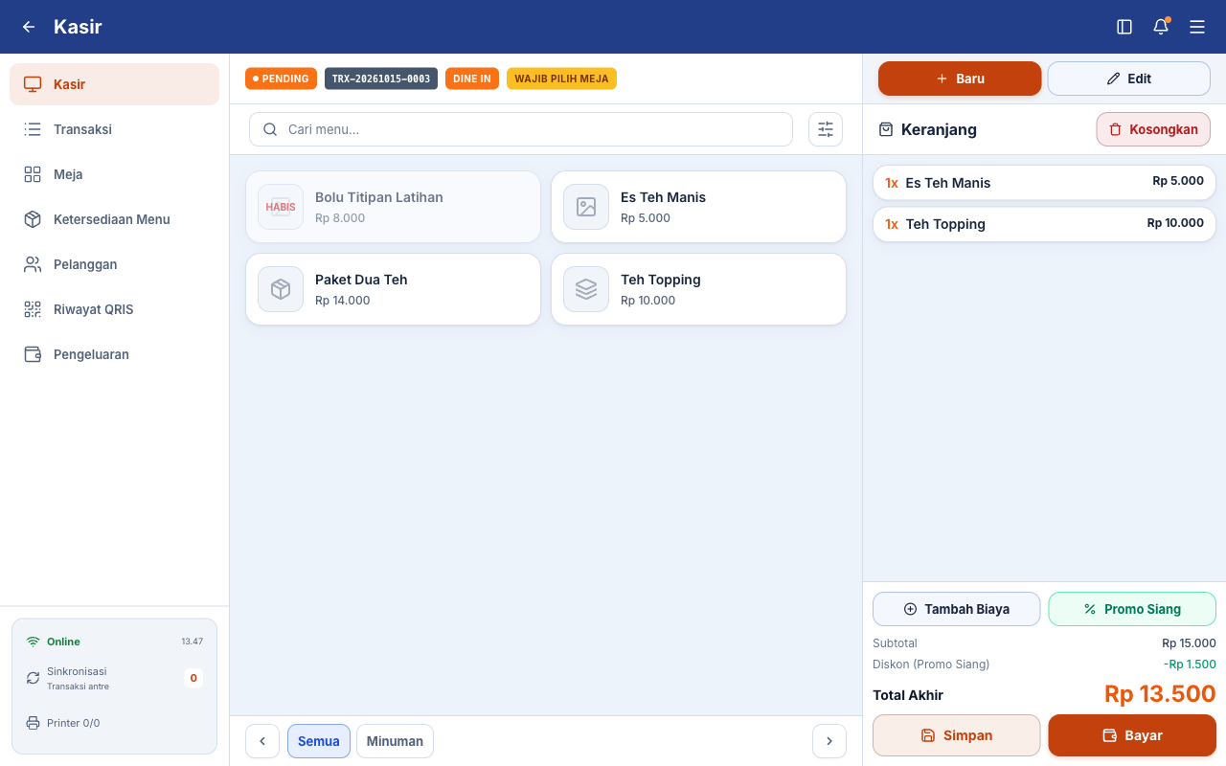Image resolution: width=1226 pixels, height=766 pixels.
Task: Select the Semua category tab
Action: coord(319,741)
